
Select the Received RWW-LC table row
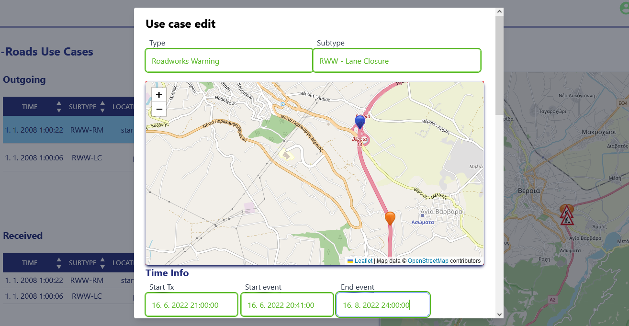[x=67, y=296]
